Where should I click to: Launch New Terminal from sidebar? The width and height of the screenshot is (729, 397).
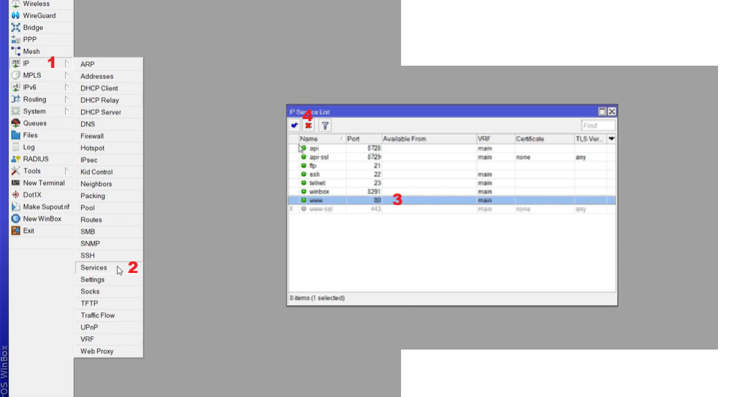(x=43, y=183)
